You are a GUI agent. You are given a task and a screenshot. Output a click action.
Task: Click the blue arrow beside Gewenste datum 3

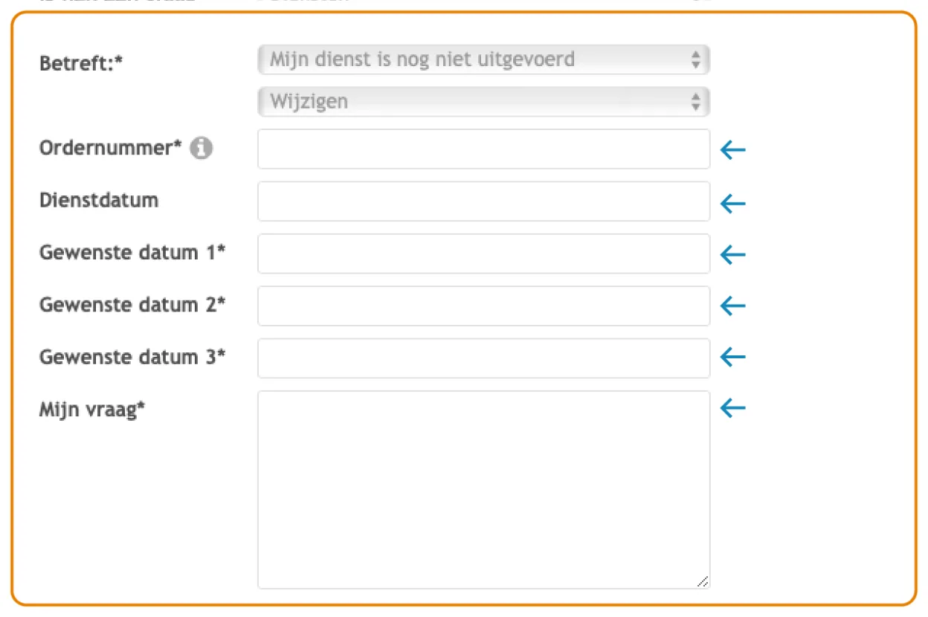tap(732, 357)
